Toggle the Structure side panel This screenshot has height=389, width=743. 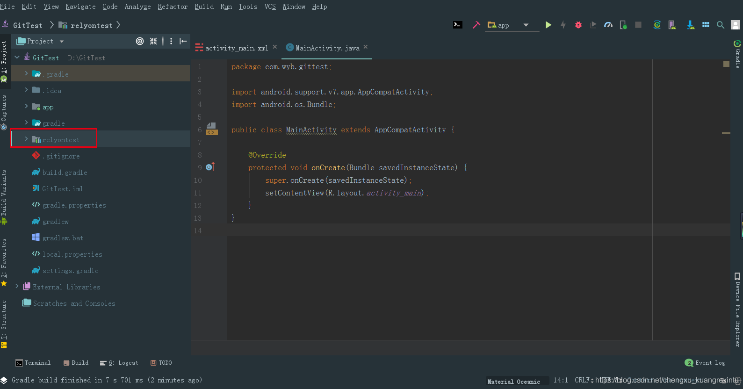[4, 324]
